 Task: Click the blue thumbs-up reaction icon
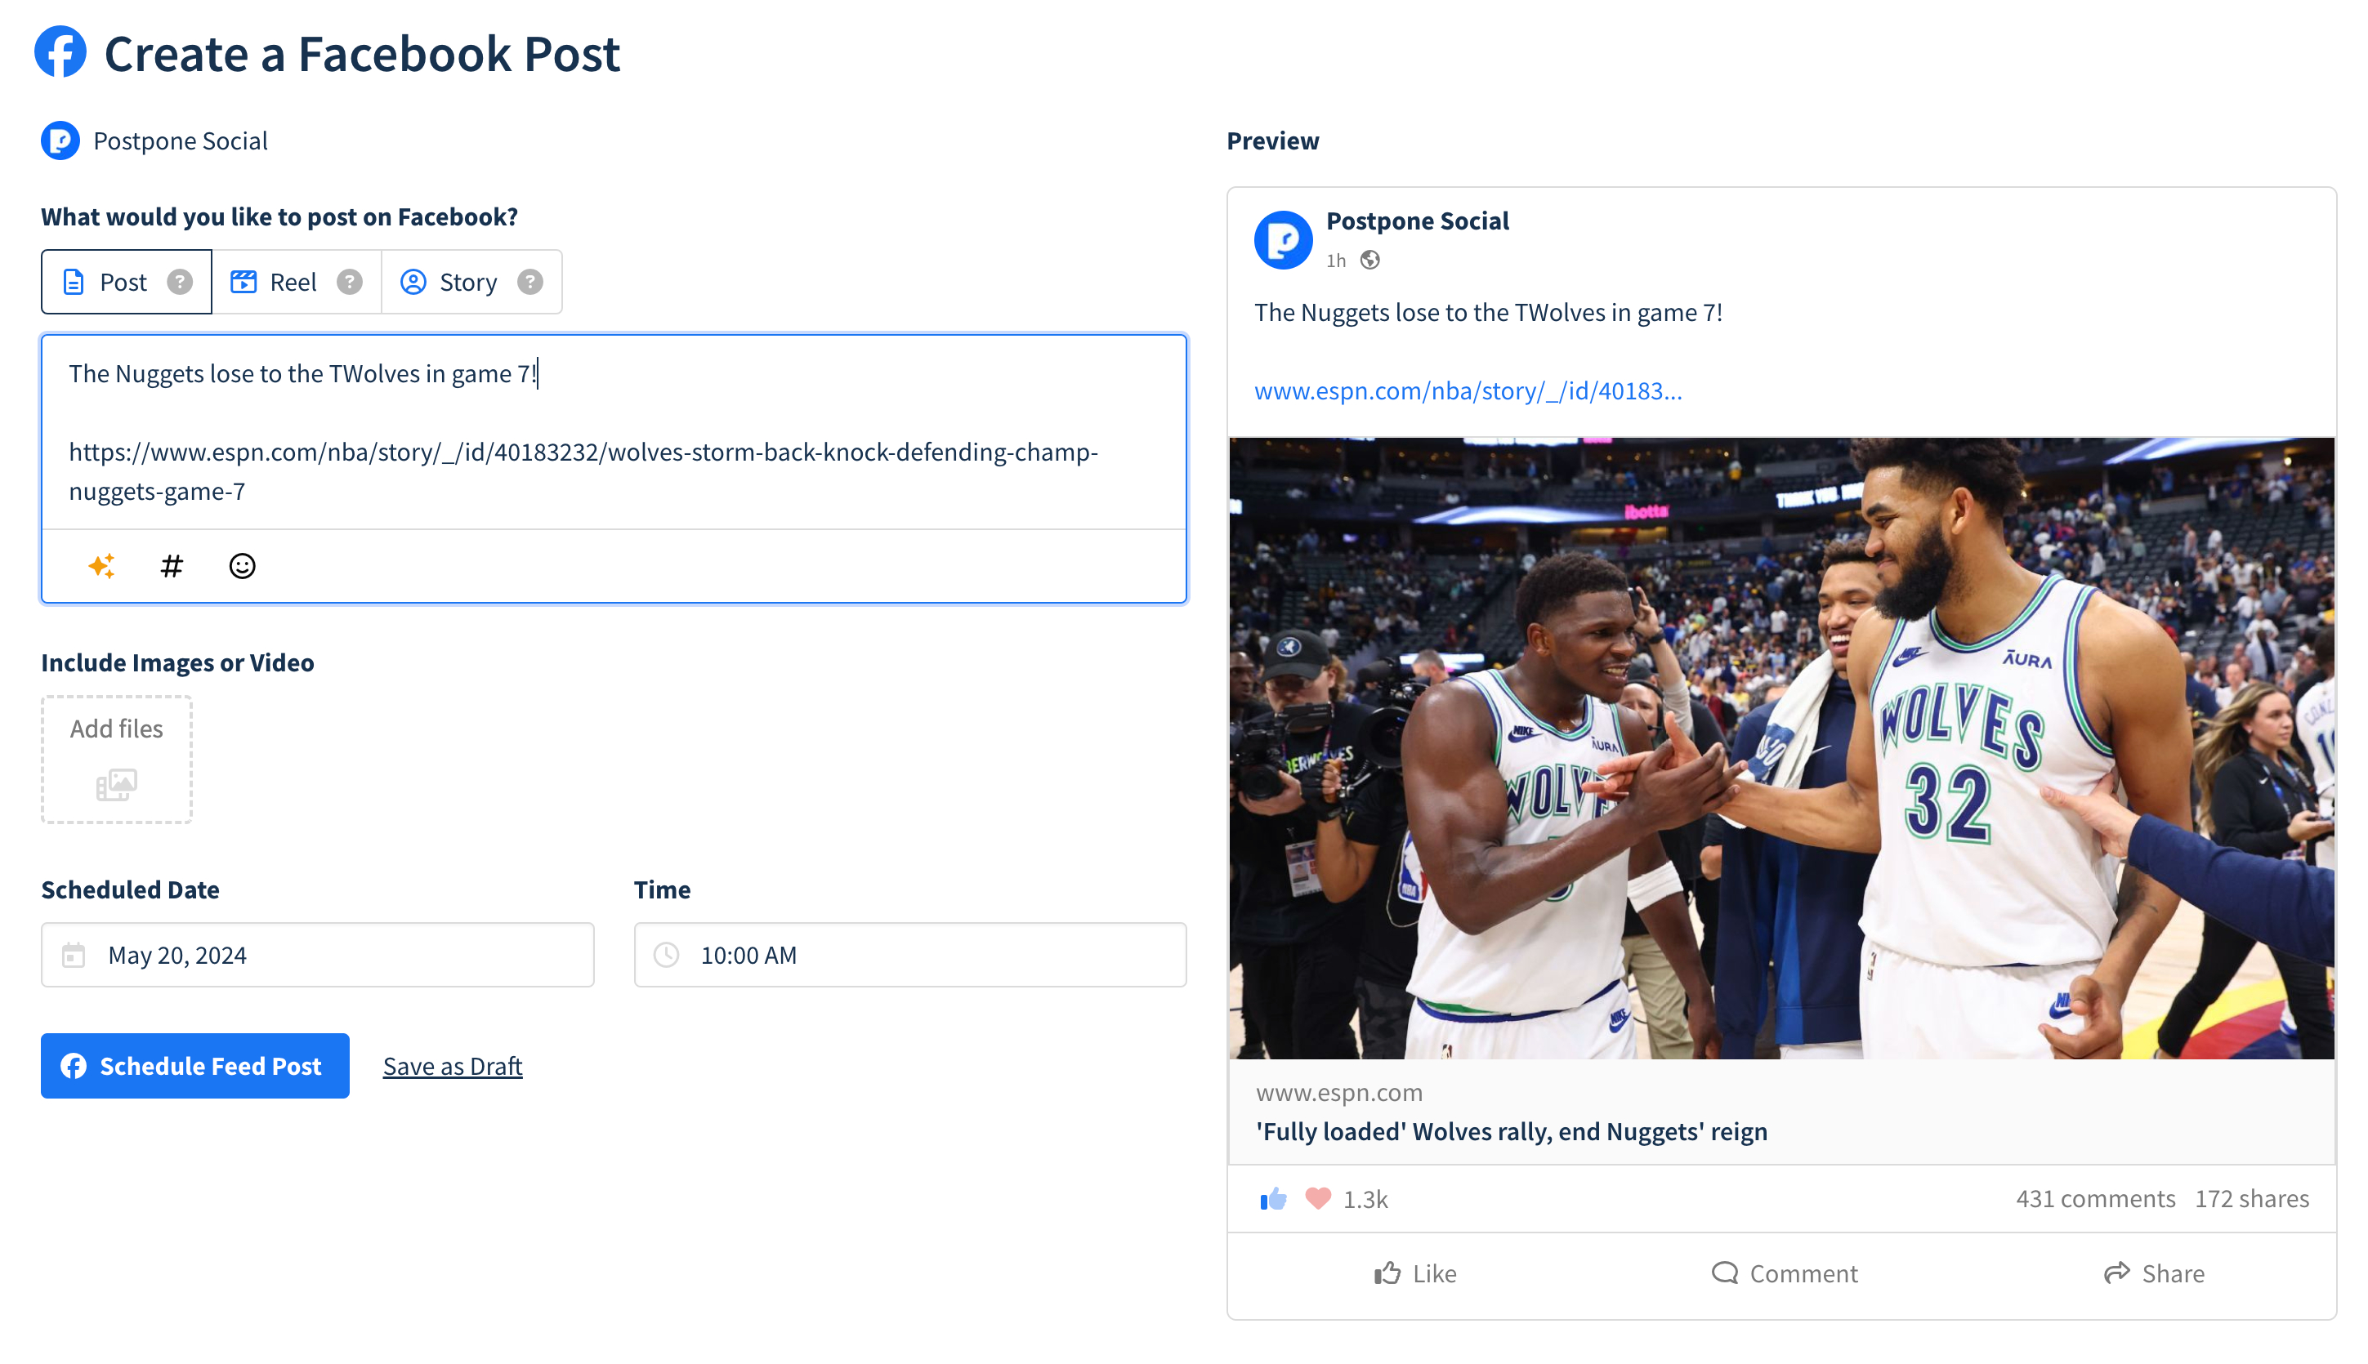point(1272,1198)
